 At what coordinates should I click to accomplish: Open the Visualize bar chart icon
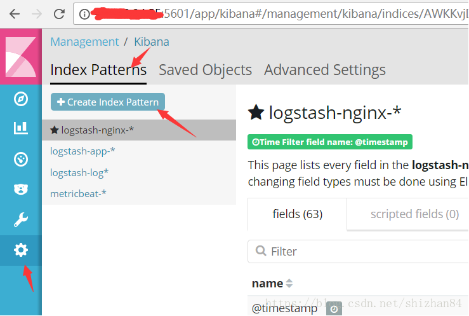pyautogui.click(x=21, y=128)
